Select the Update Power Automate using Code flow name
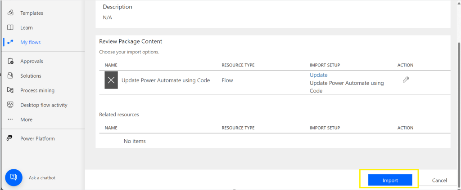 pyautogui.click(x=166, y=80)
